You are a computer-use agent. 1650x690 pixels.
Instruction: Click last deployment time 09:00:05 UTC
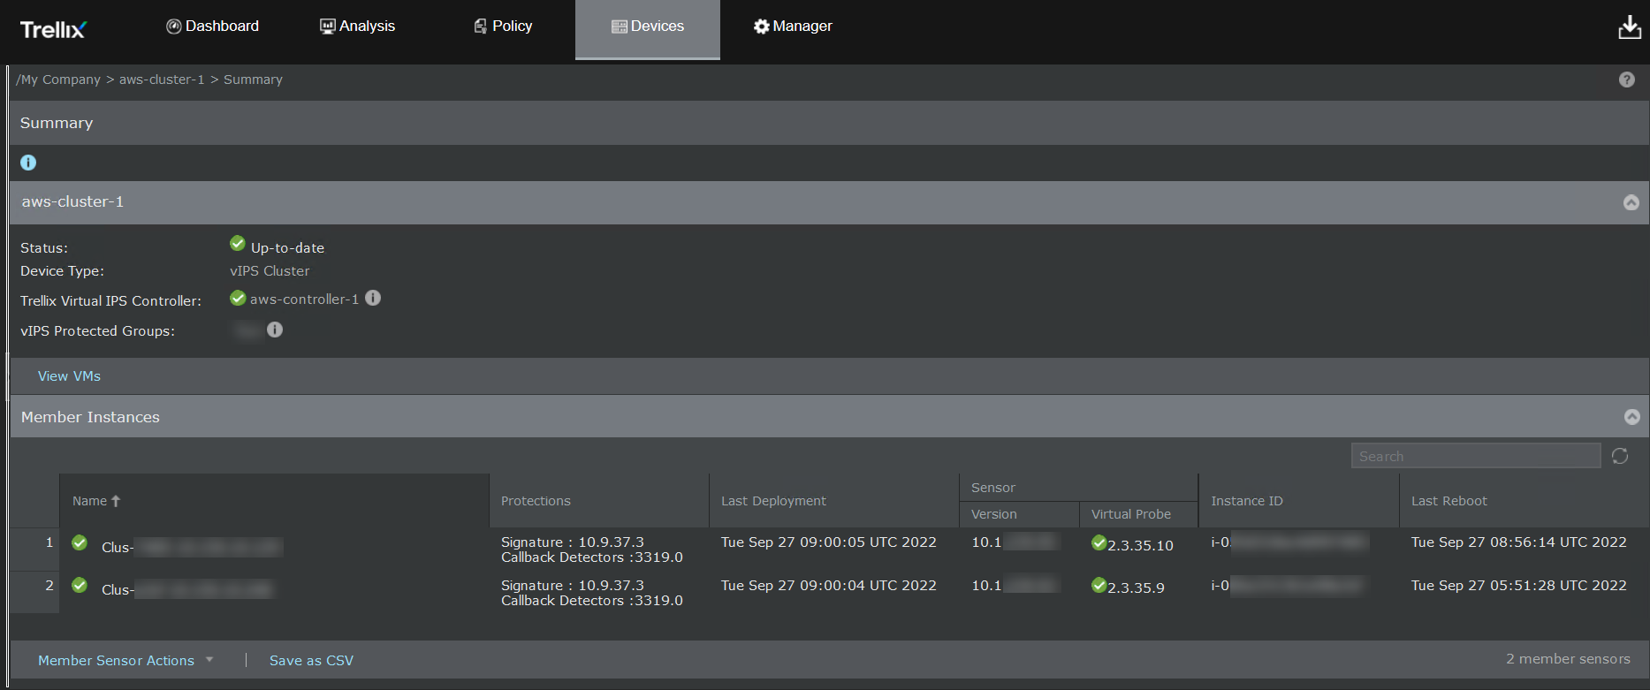[x=828, y=542]
